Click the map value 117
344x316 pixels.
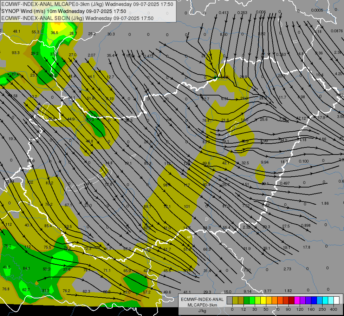[187, 185]
